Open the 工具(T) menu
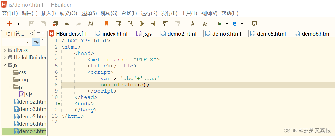Viewport: 335px width, 136px height. [x=189, y=13]
